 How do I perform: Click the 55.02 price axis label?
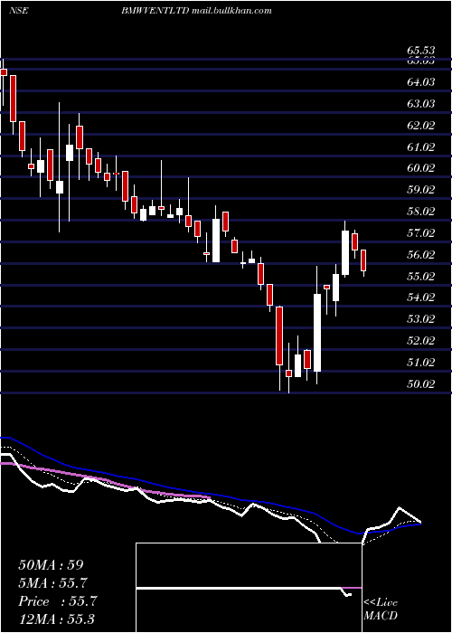click(x=421, y=276)
